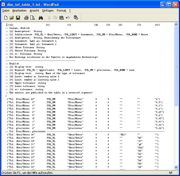Image resolution: width=180 pixels, height=176 pixels.
Task: Open the Einfügen menu
Action: coord(48,10)
